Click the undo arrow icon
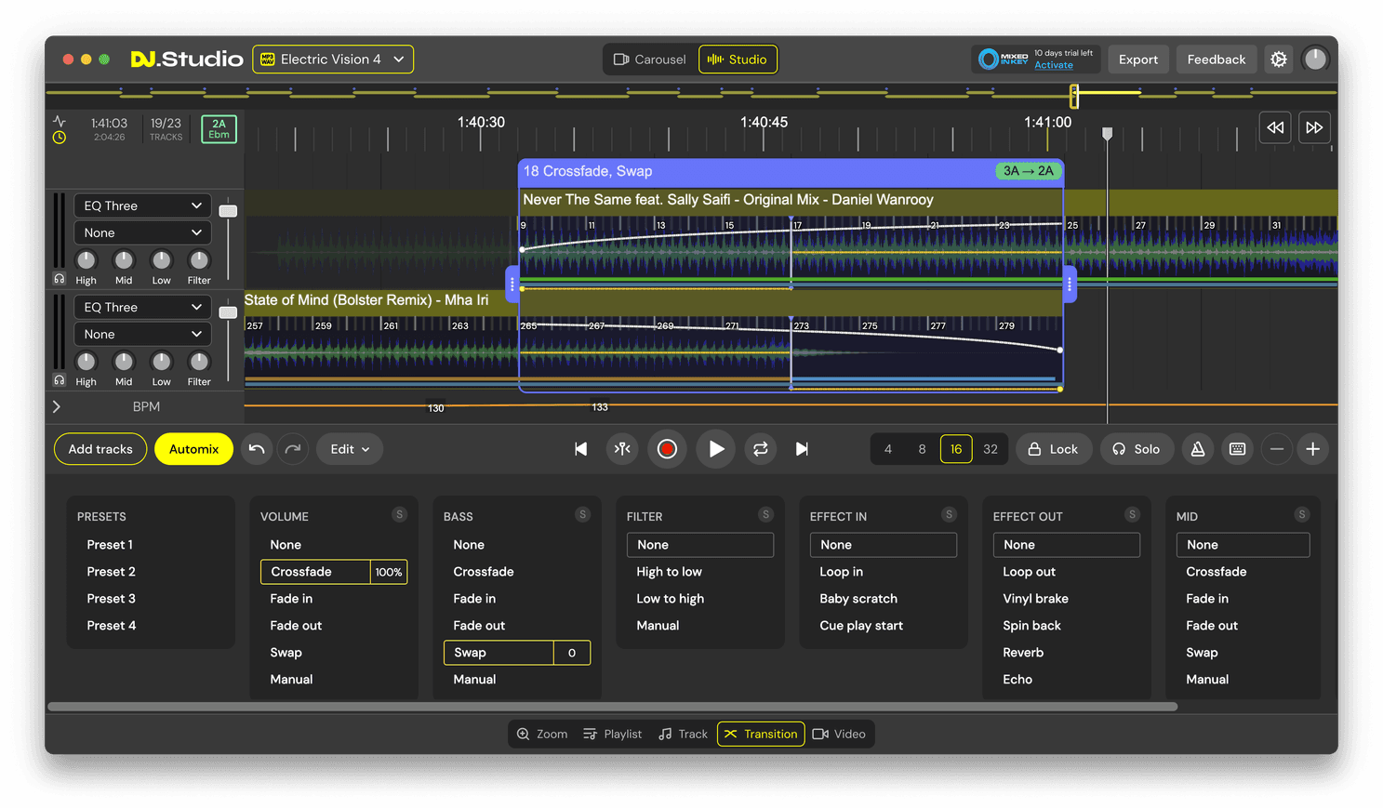This screenshot has height=808, width=1383. [x=257, y=449]
